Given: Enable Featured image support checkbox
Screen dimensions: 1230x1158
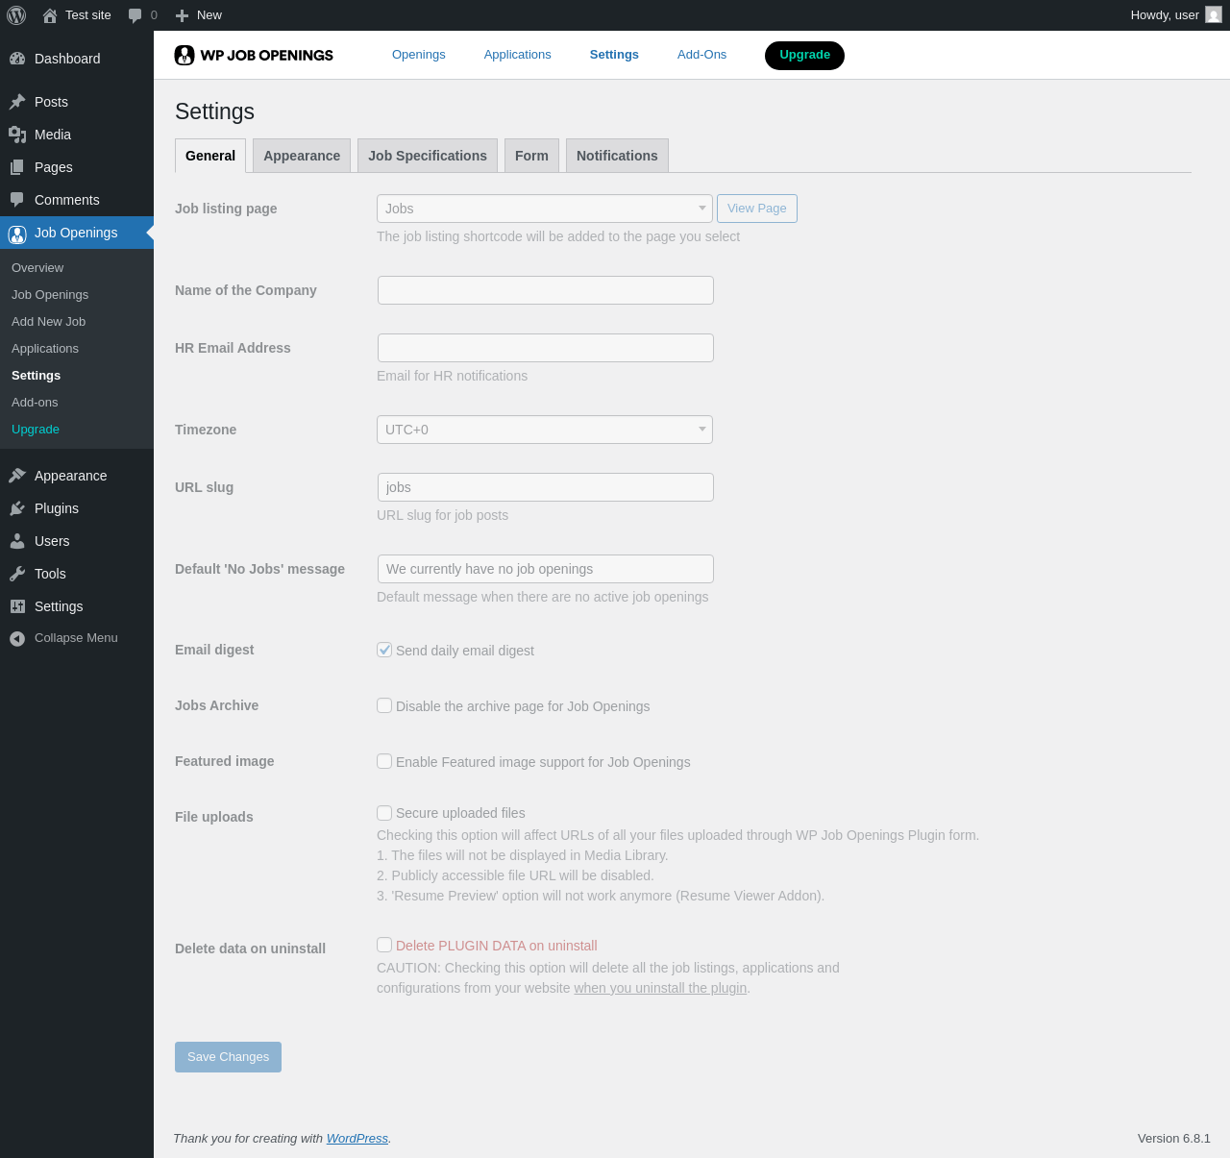Looking at the screenshot, I should pos(384,761).
